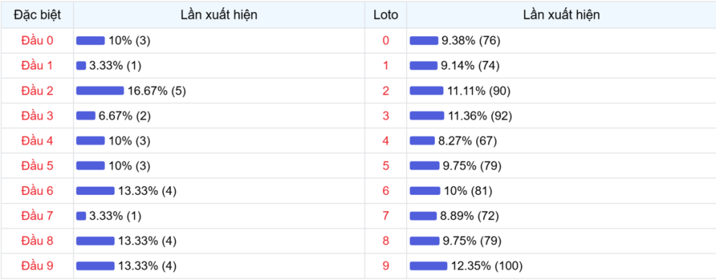Image resolution: width=716 pixels, height=280 pixels.
Task: Click the progress bar for Đầu 2
Action: tap(100, 91)
